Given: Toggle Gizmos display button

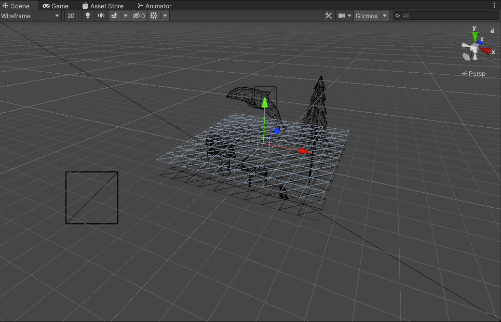Looking at the screenshot, I should (x=367, y=16).
